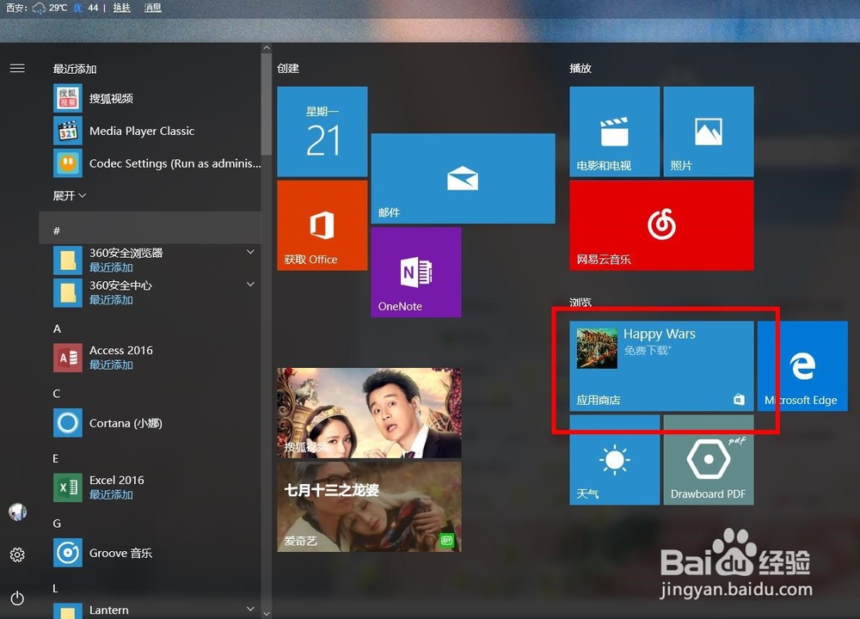Open the calendar tile showing 21
Image resolution: width=860 pixels, height=619 pixels.
(x=322, y=132)
